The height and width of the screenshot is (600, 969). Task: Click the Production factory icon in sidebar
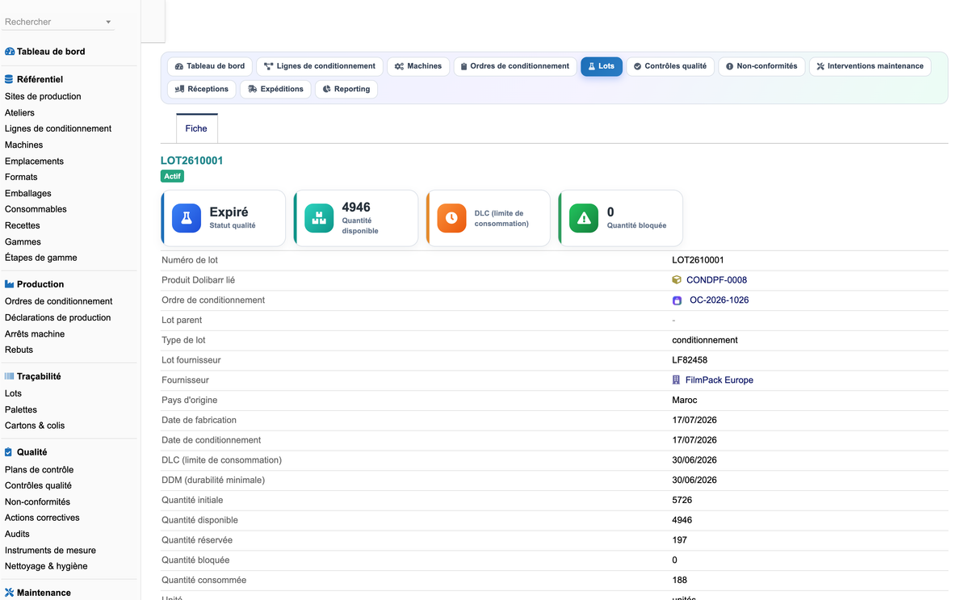tap(10, 284)
